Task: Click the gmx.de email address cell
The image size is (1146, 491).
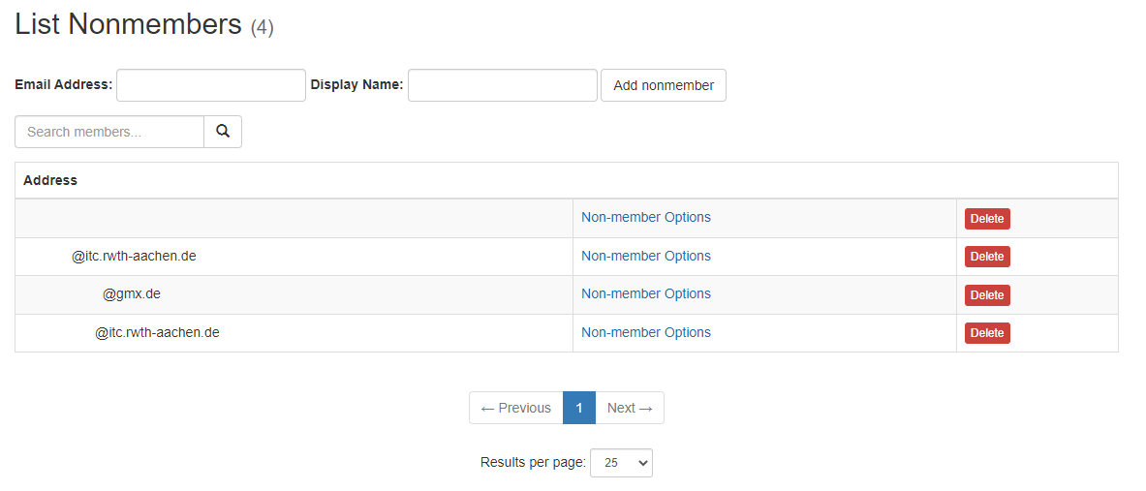Action: [x=131, y=294]
